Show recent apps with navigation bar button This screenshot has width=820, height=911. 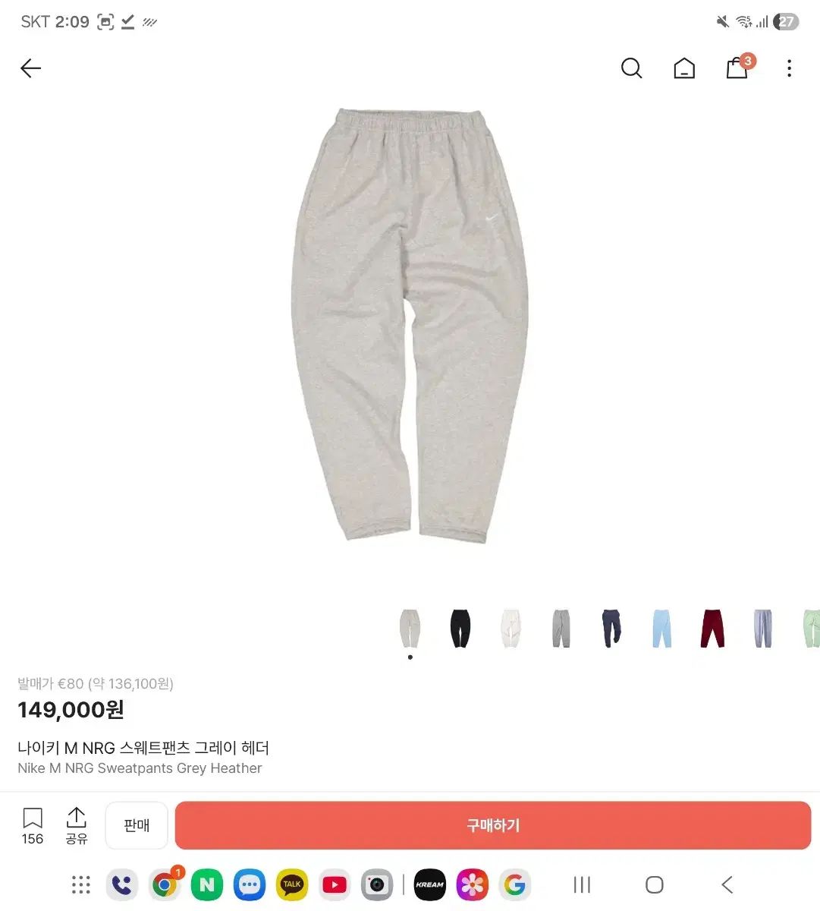tap(582, 884)
